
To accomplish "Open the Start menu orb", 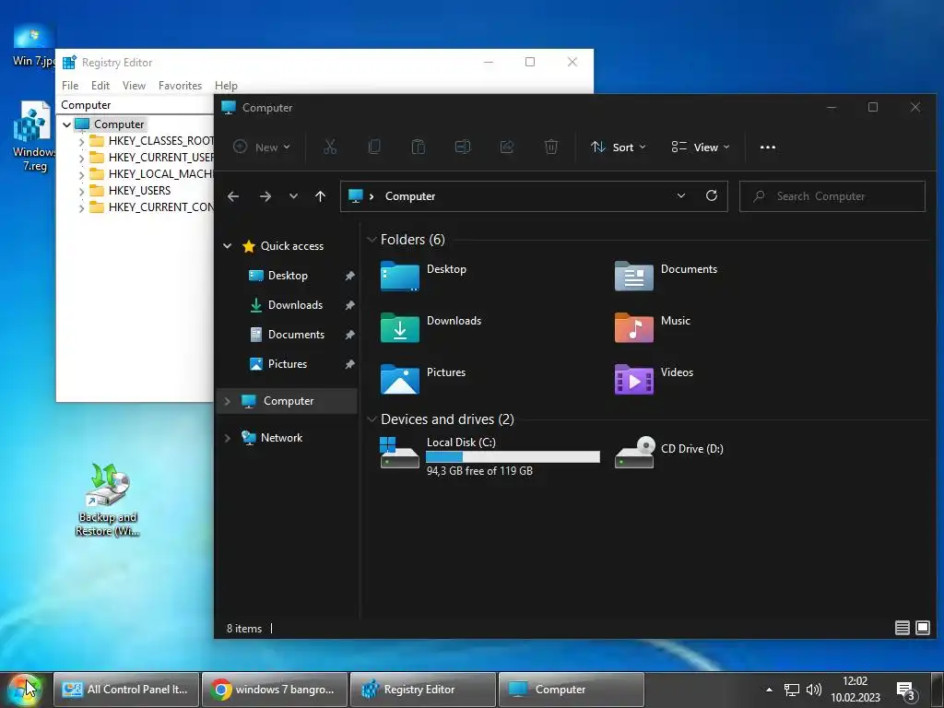I will tap(24, 690).
